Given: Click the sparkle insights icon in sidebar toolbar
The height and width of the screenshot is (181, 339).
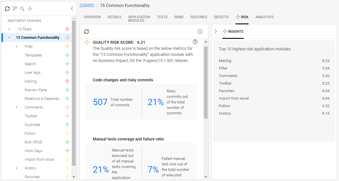Looking at the screenshot, I should click(x=30, y=9).
